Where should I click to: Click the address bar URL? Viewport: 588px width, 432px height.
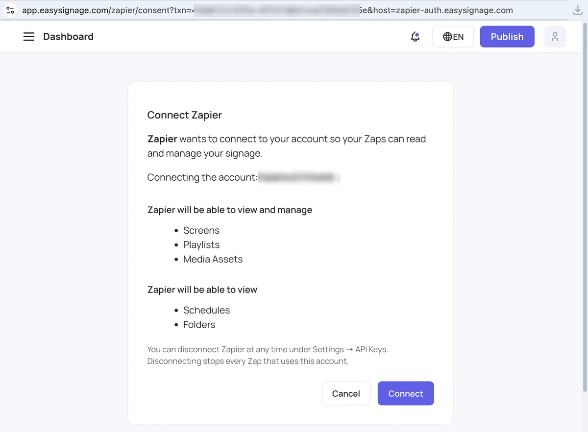(268, 10)
